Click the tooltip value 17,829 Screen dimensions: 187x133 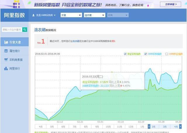tap(104, 82)
